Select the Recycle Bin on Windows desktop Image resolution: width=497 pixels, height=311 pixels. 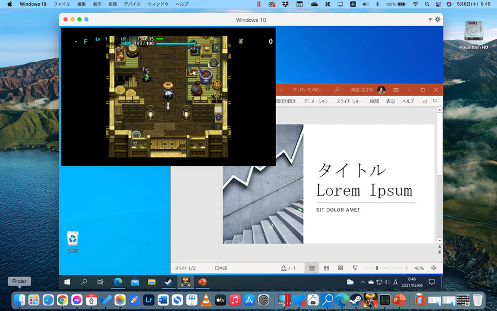point(72,242)
